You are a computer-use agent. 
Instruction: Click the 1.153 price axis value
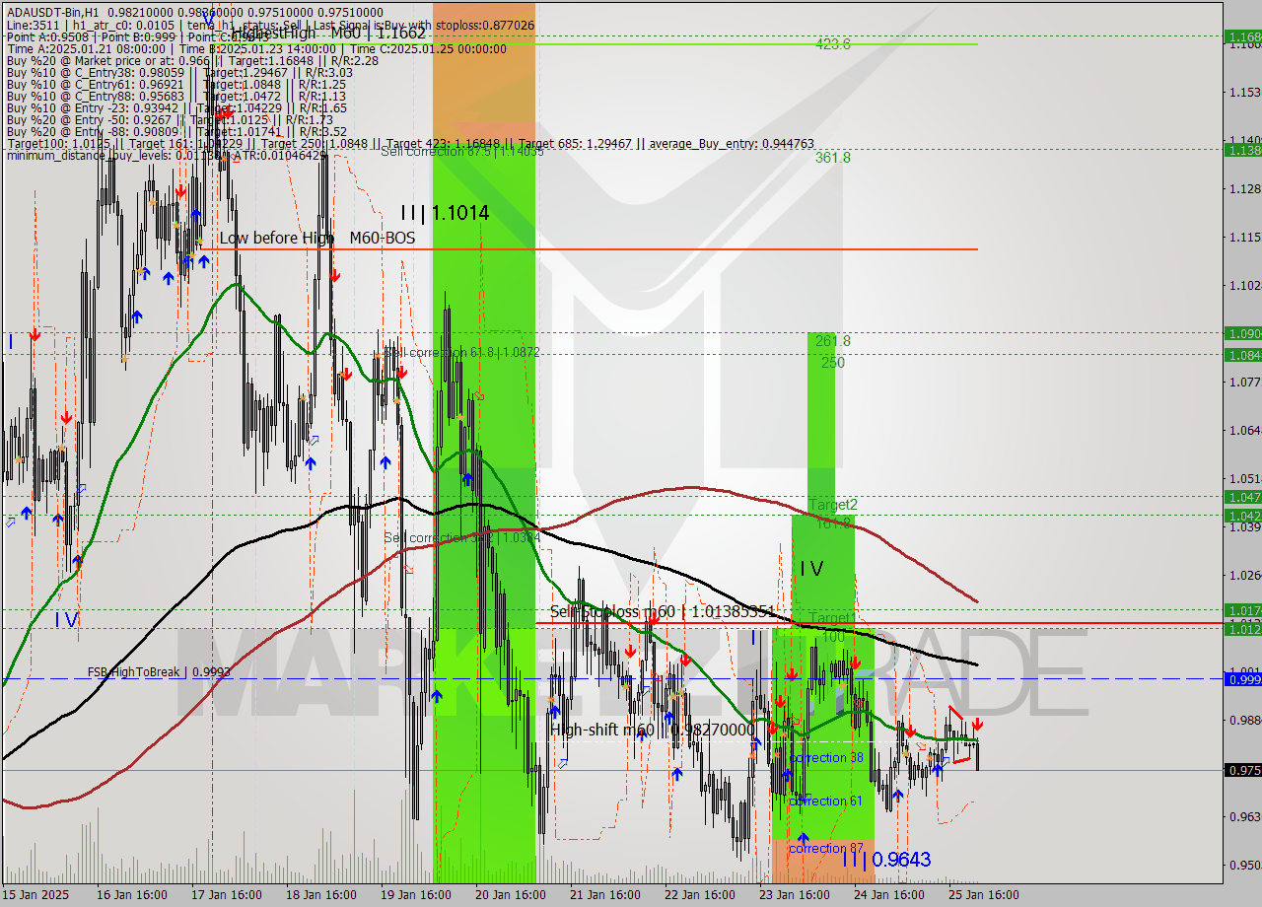pos(1243,93)
